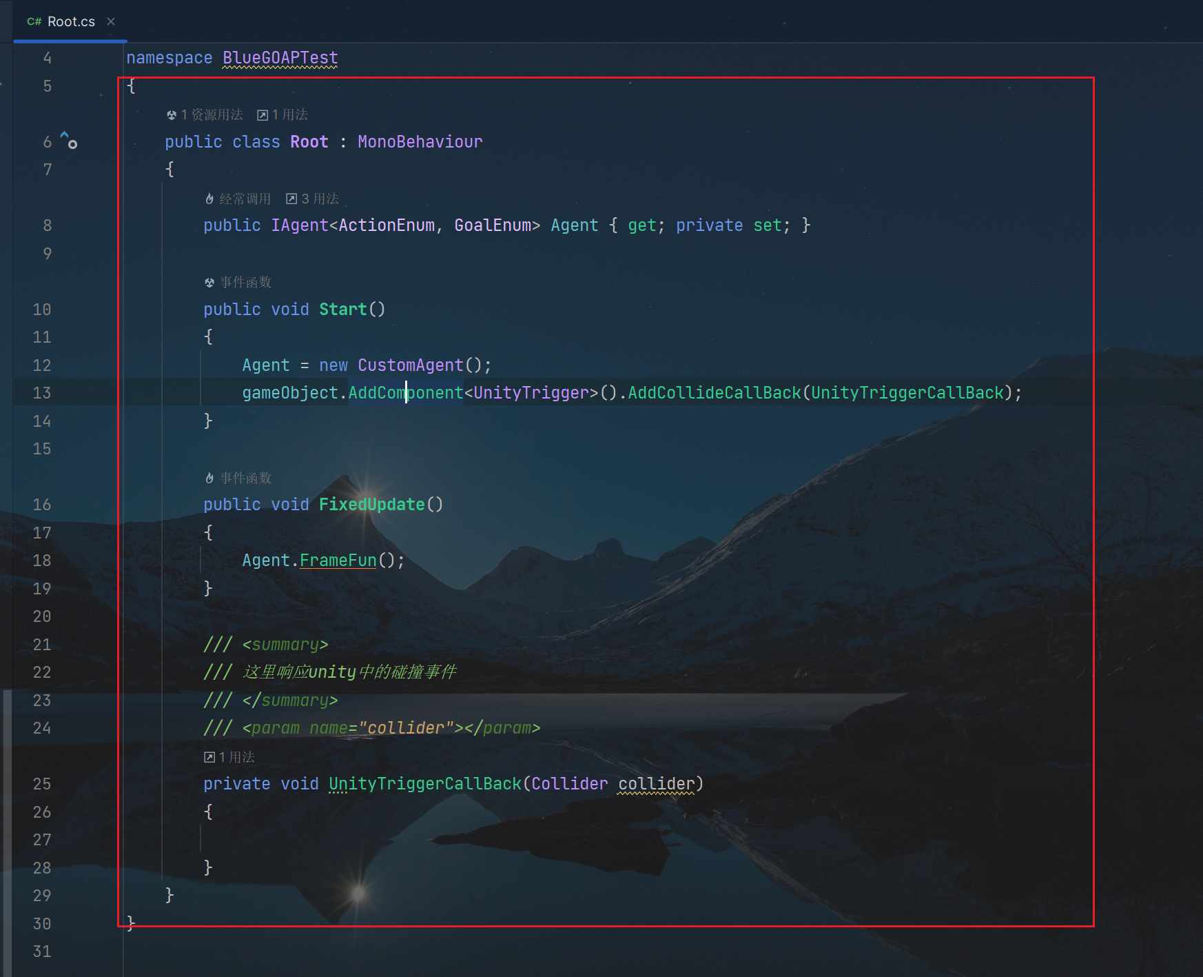Open the '3 用法' hint above Agent property
Viewport: 1203px width, 977px height.
(x=320, y=199)
